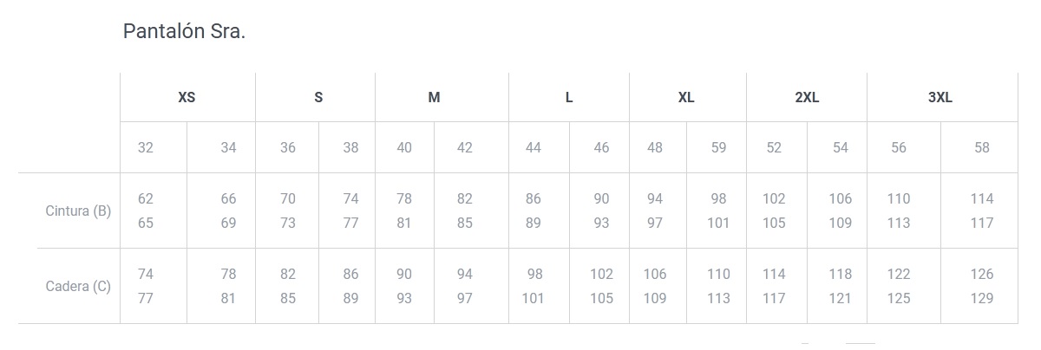Click numeric size 54 cell
The width and height of the screenshot is (1041, 350).
pyautogui.click(x=841, y=147)
